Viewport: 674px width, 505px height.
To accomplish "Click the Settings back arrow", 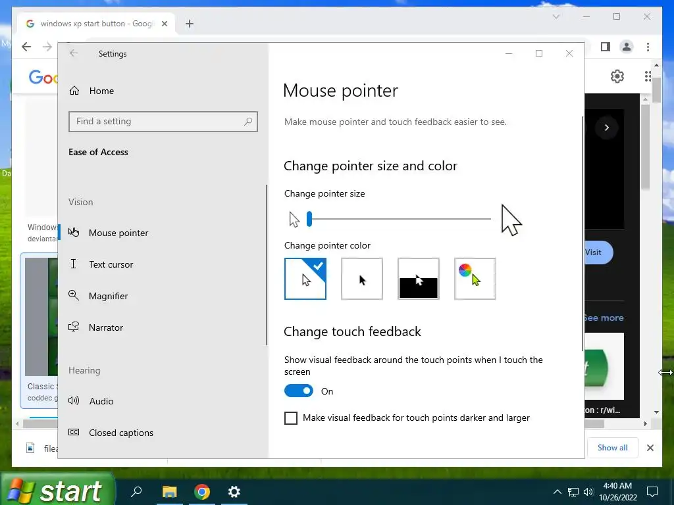I will (74, 53).
